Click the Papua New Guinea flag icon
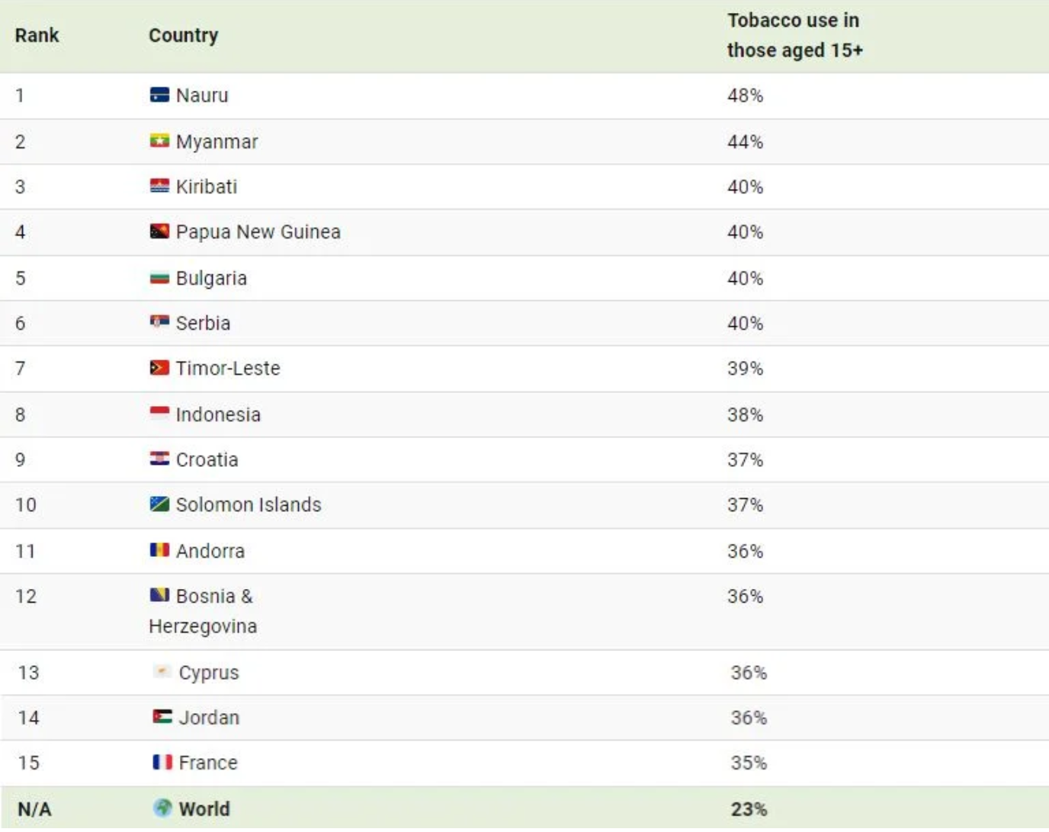This screenshot has width=1049, height=832. (x=159, y=232)
